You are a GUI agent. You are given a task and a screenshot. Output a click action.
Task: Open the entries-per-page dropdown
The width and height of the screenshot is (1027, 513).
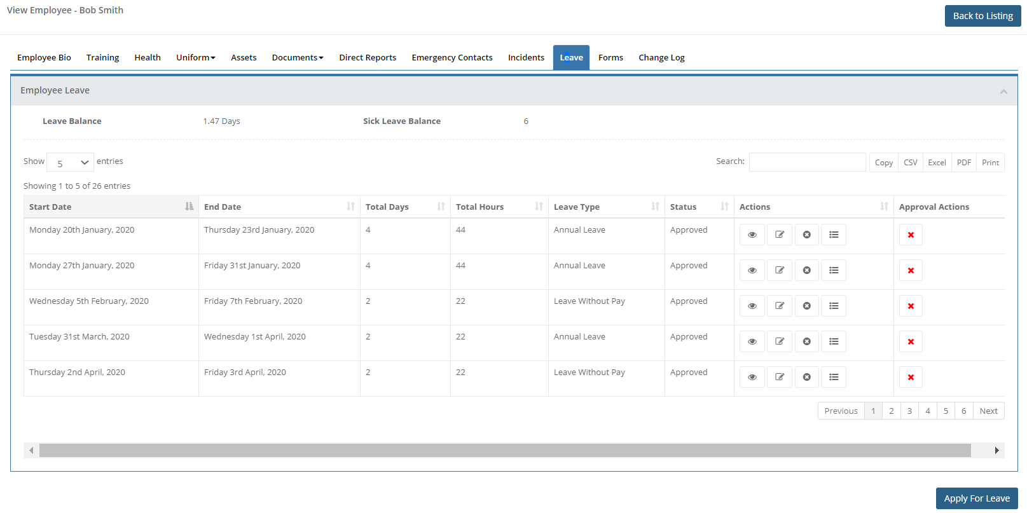[x=71, y=163]
